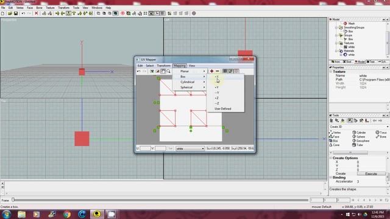Select the Vertex creation tool in Tools panel
Screen dimensions: 390x219
[x=335, y=133]
